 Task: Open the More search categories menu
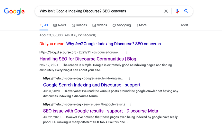(141, 25)
